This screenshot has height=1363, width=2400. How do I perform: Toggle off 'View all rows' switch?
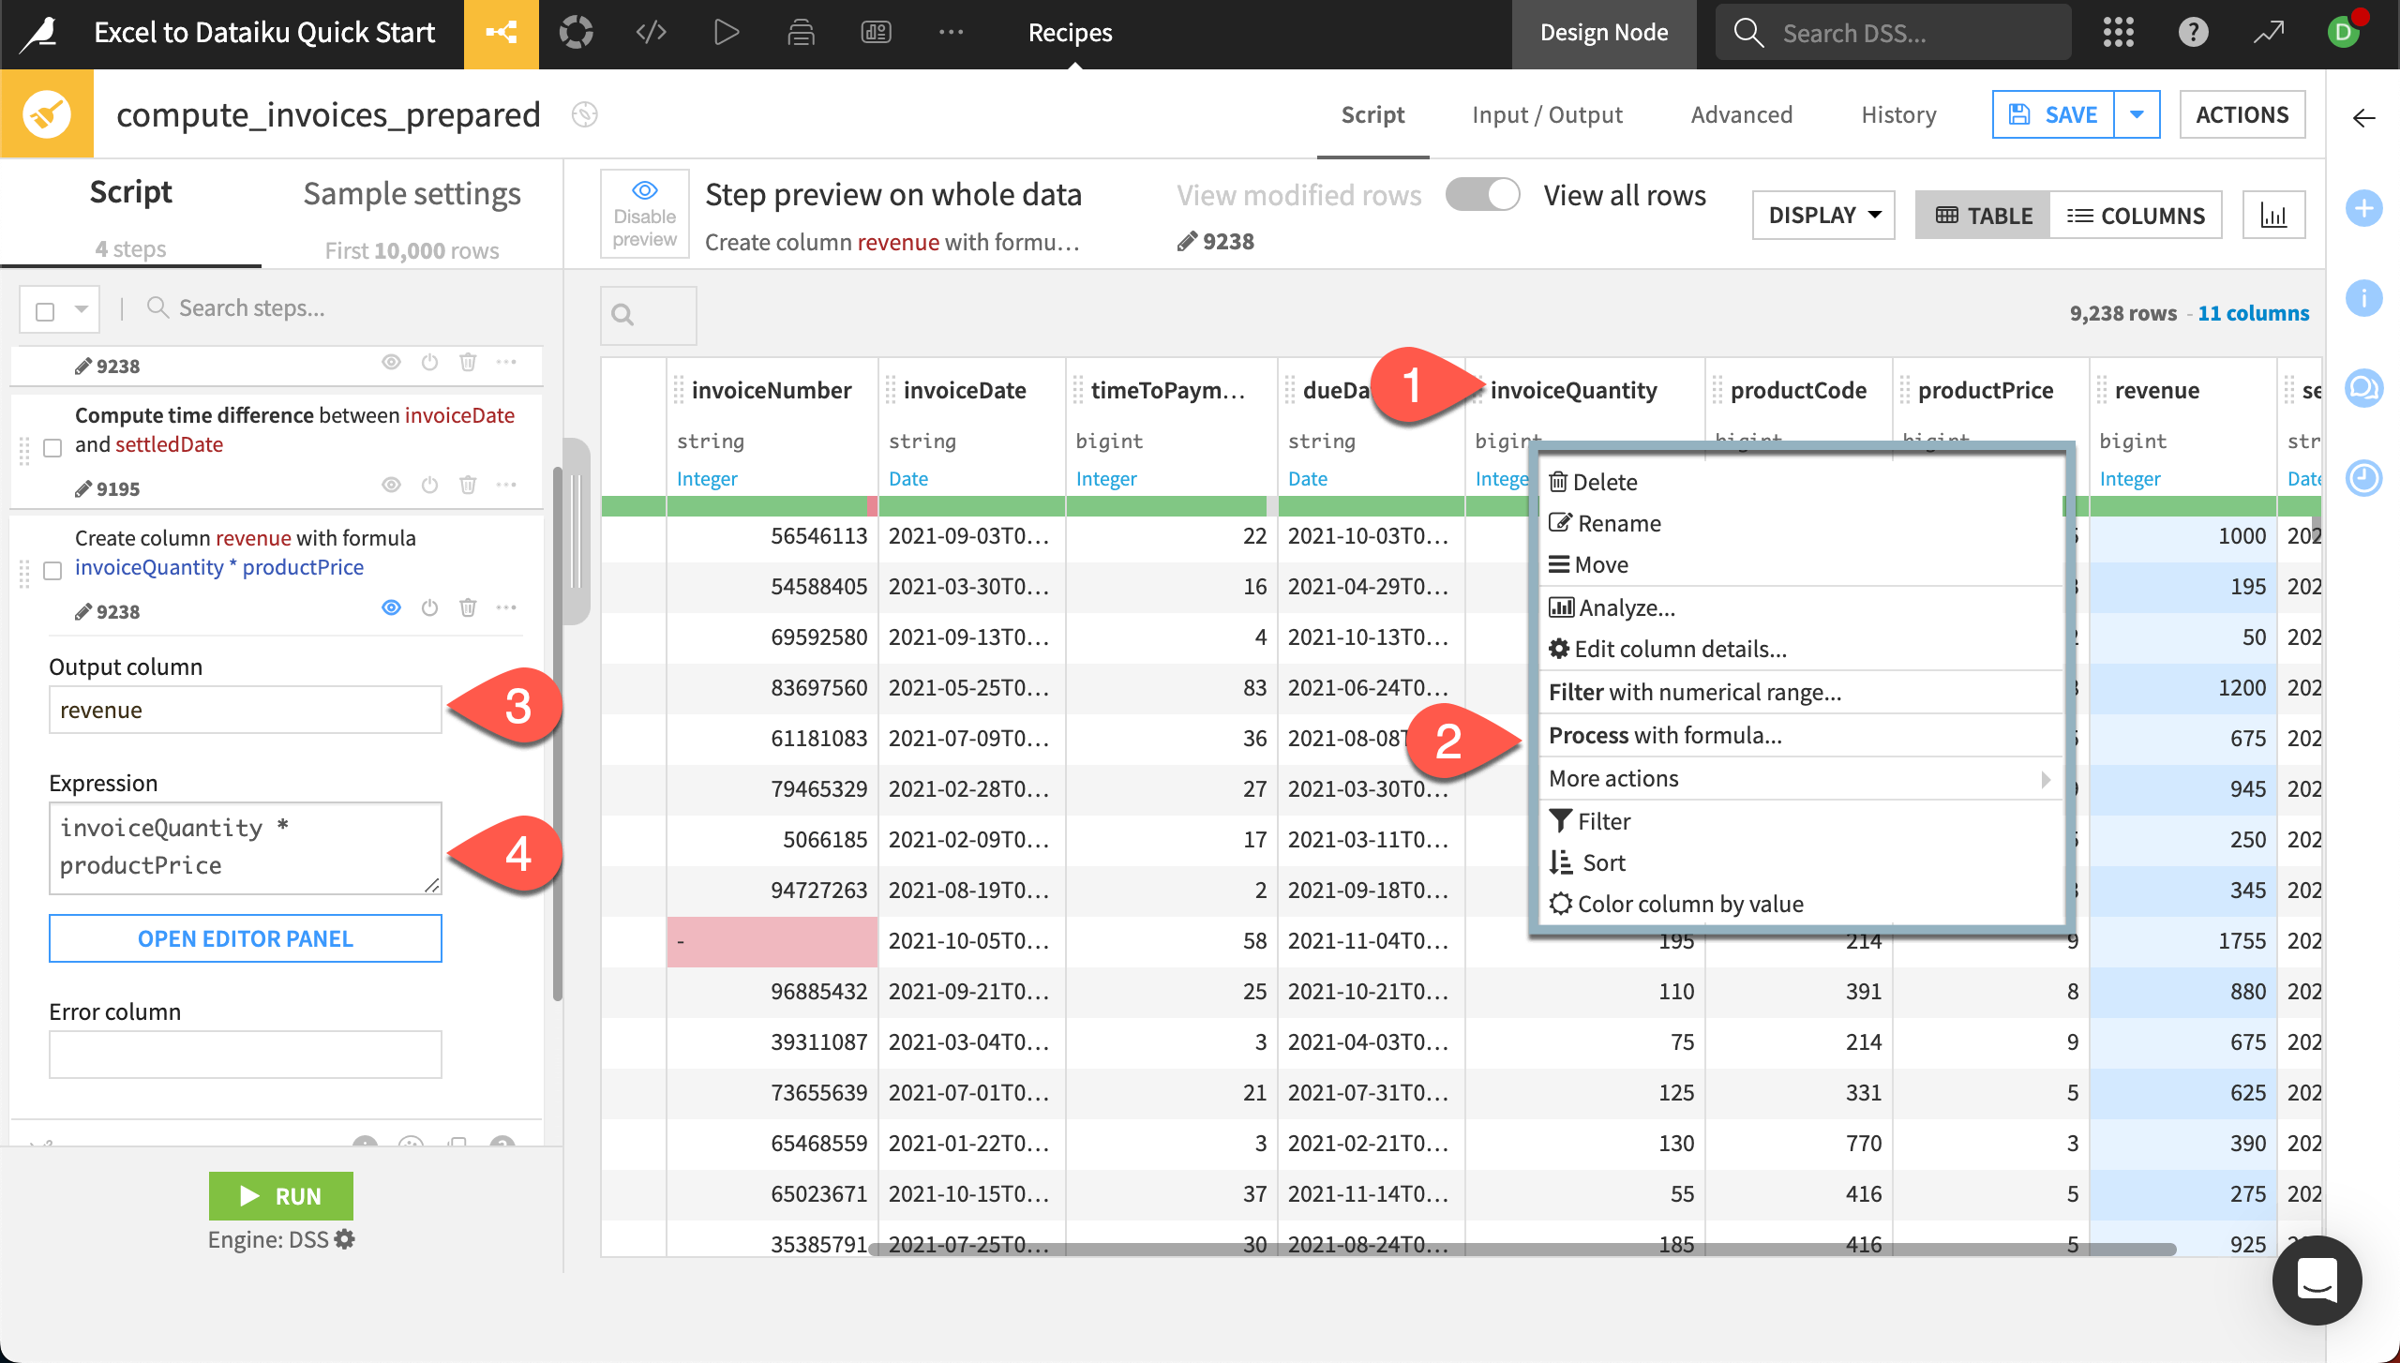pos(1483,194)
